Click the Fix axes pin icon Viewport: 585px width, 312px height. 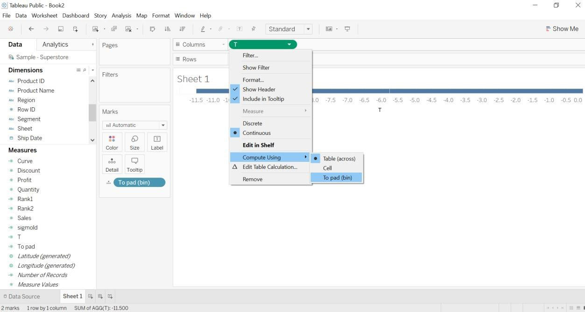254,29
